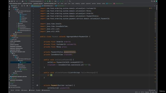Open the Problems tool window
This screenshot has width=166, height=93.
(x=24, y=90)
